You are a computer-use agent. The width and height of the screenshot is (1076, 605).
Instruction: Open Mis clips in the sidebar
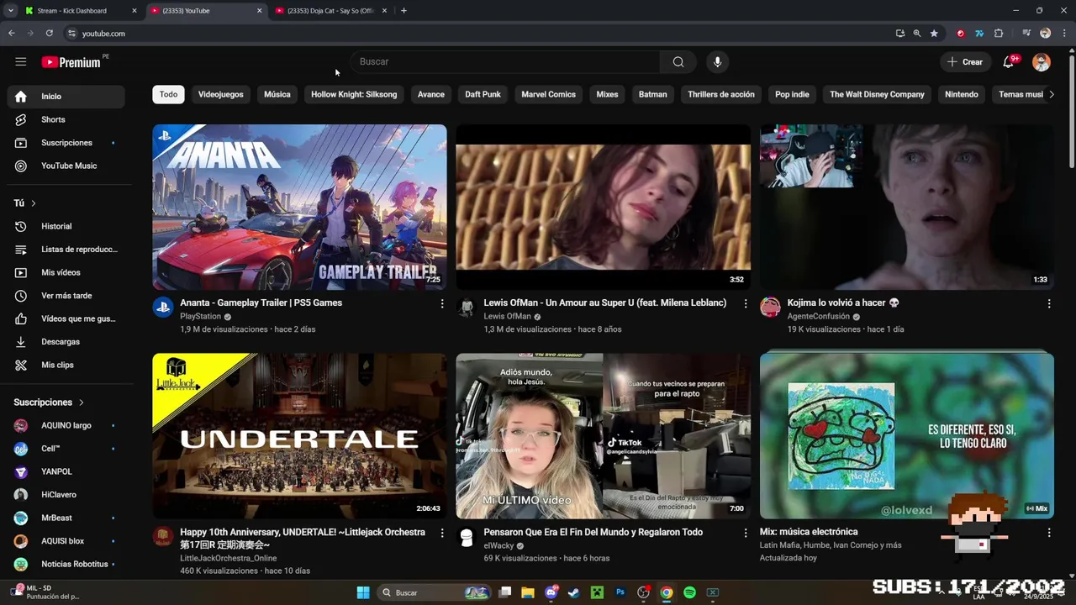(66, 365)
